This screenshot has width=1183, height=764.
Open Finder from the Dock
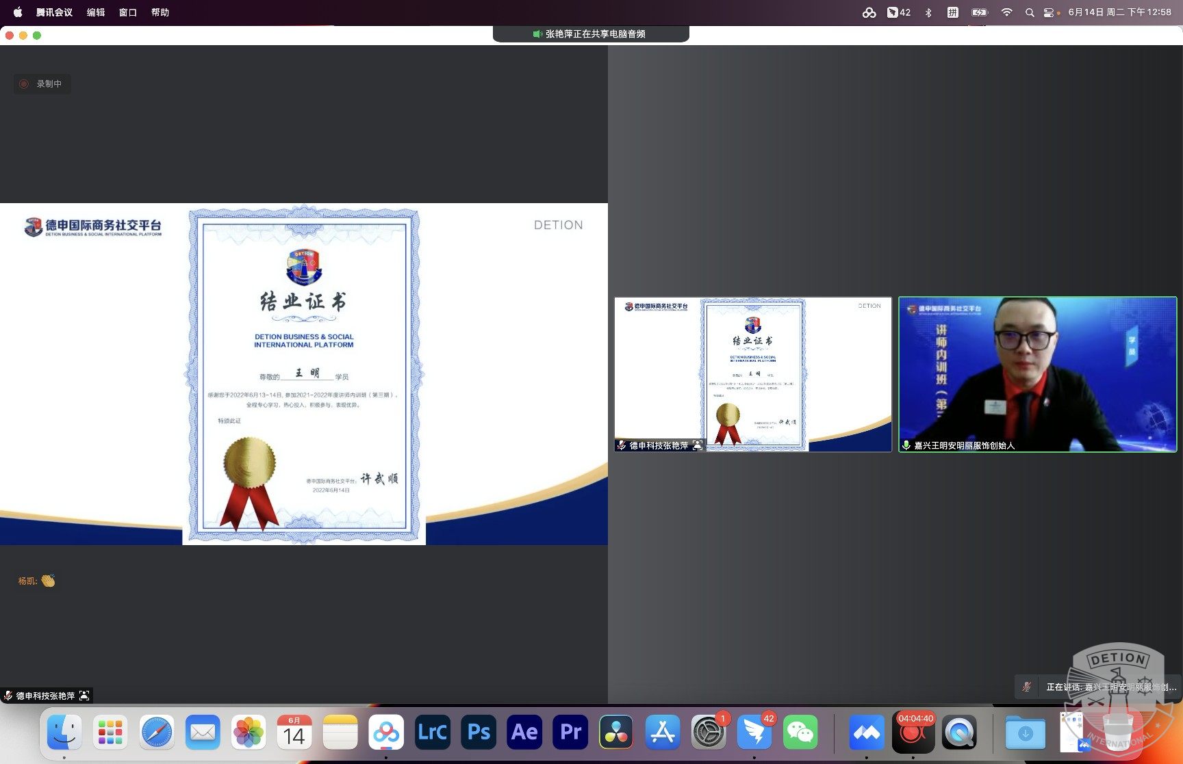point(64,732)
